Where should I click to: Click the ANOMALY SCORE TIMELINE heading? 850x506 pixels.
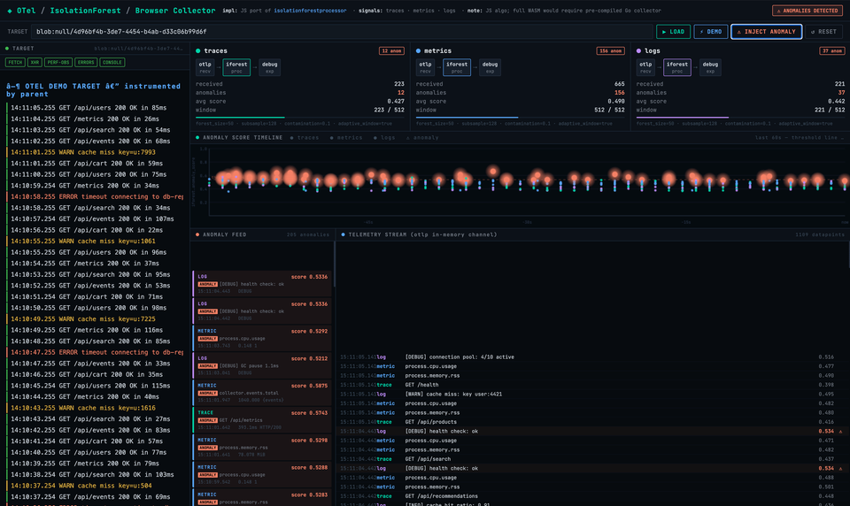243,138
